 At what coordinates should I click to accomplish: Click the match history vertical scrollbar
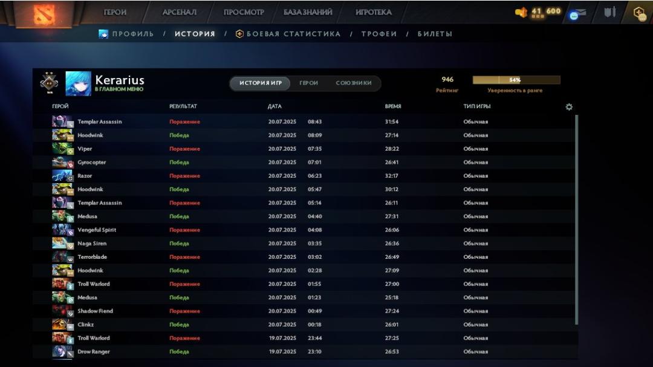coord(576,219)
